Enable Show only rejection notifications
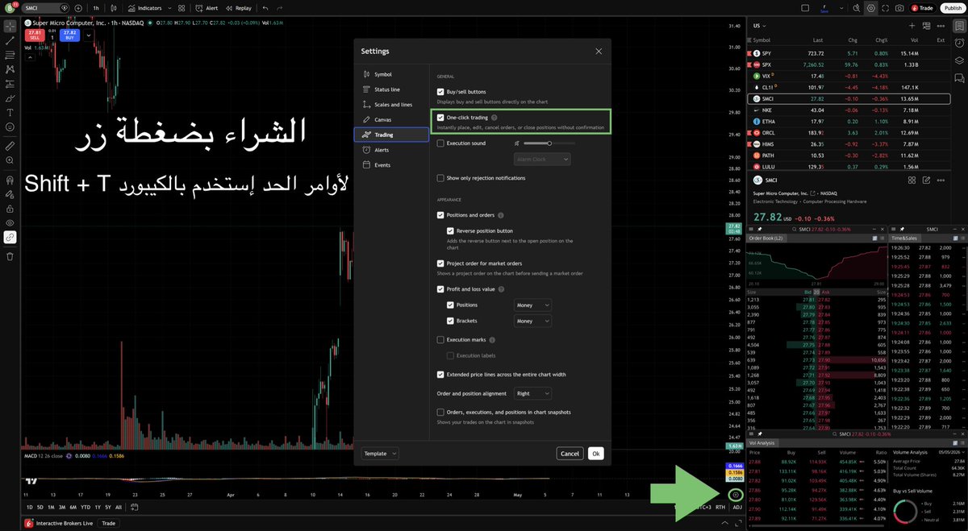 pyautogui.click(x=440, y=177)
